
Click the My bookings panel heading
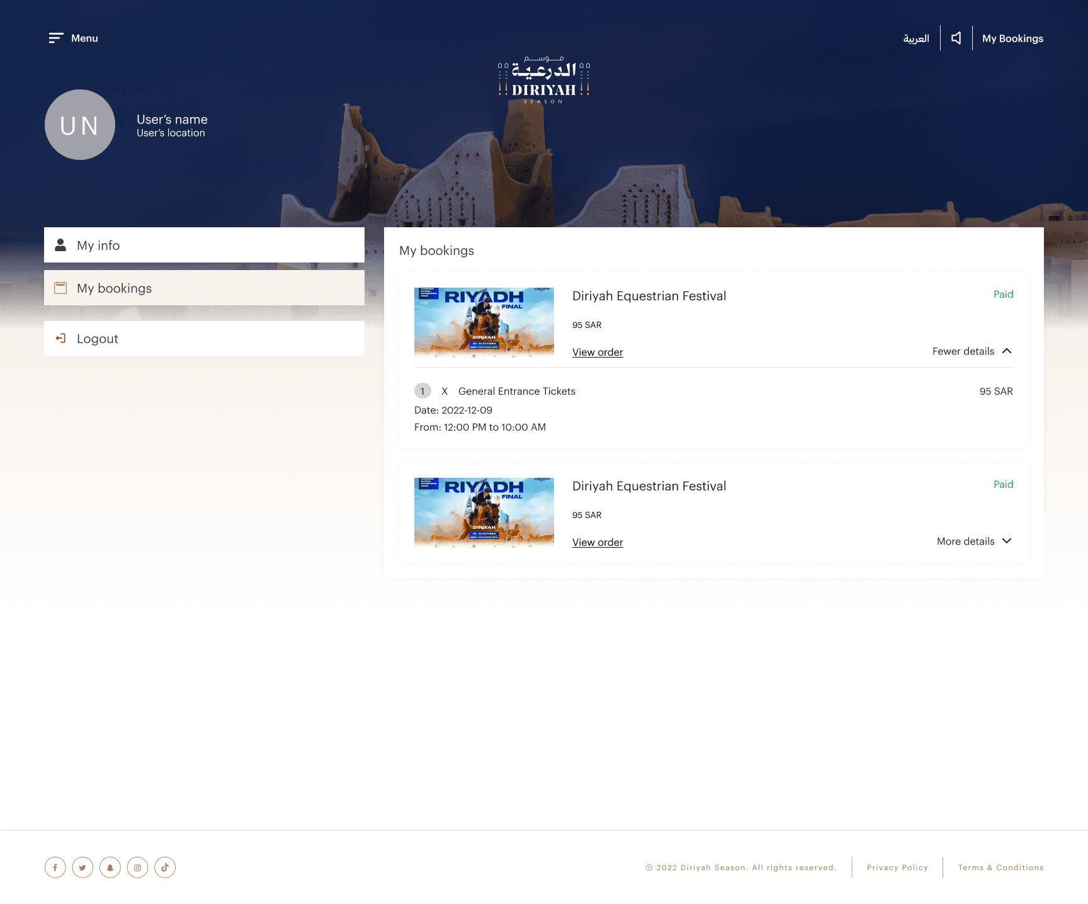click(x=436, y=251)
